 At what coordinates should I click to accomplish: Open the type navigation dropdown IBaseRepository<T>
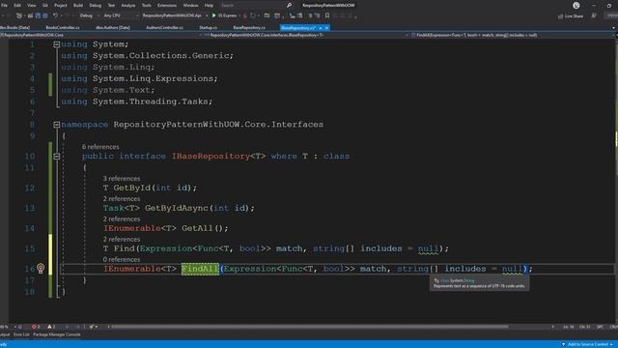point(307,35)
